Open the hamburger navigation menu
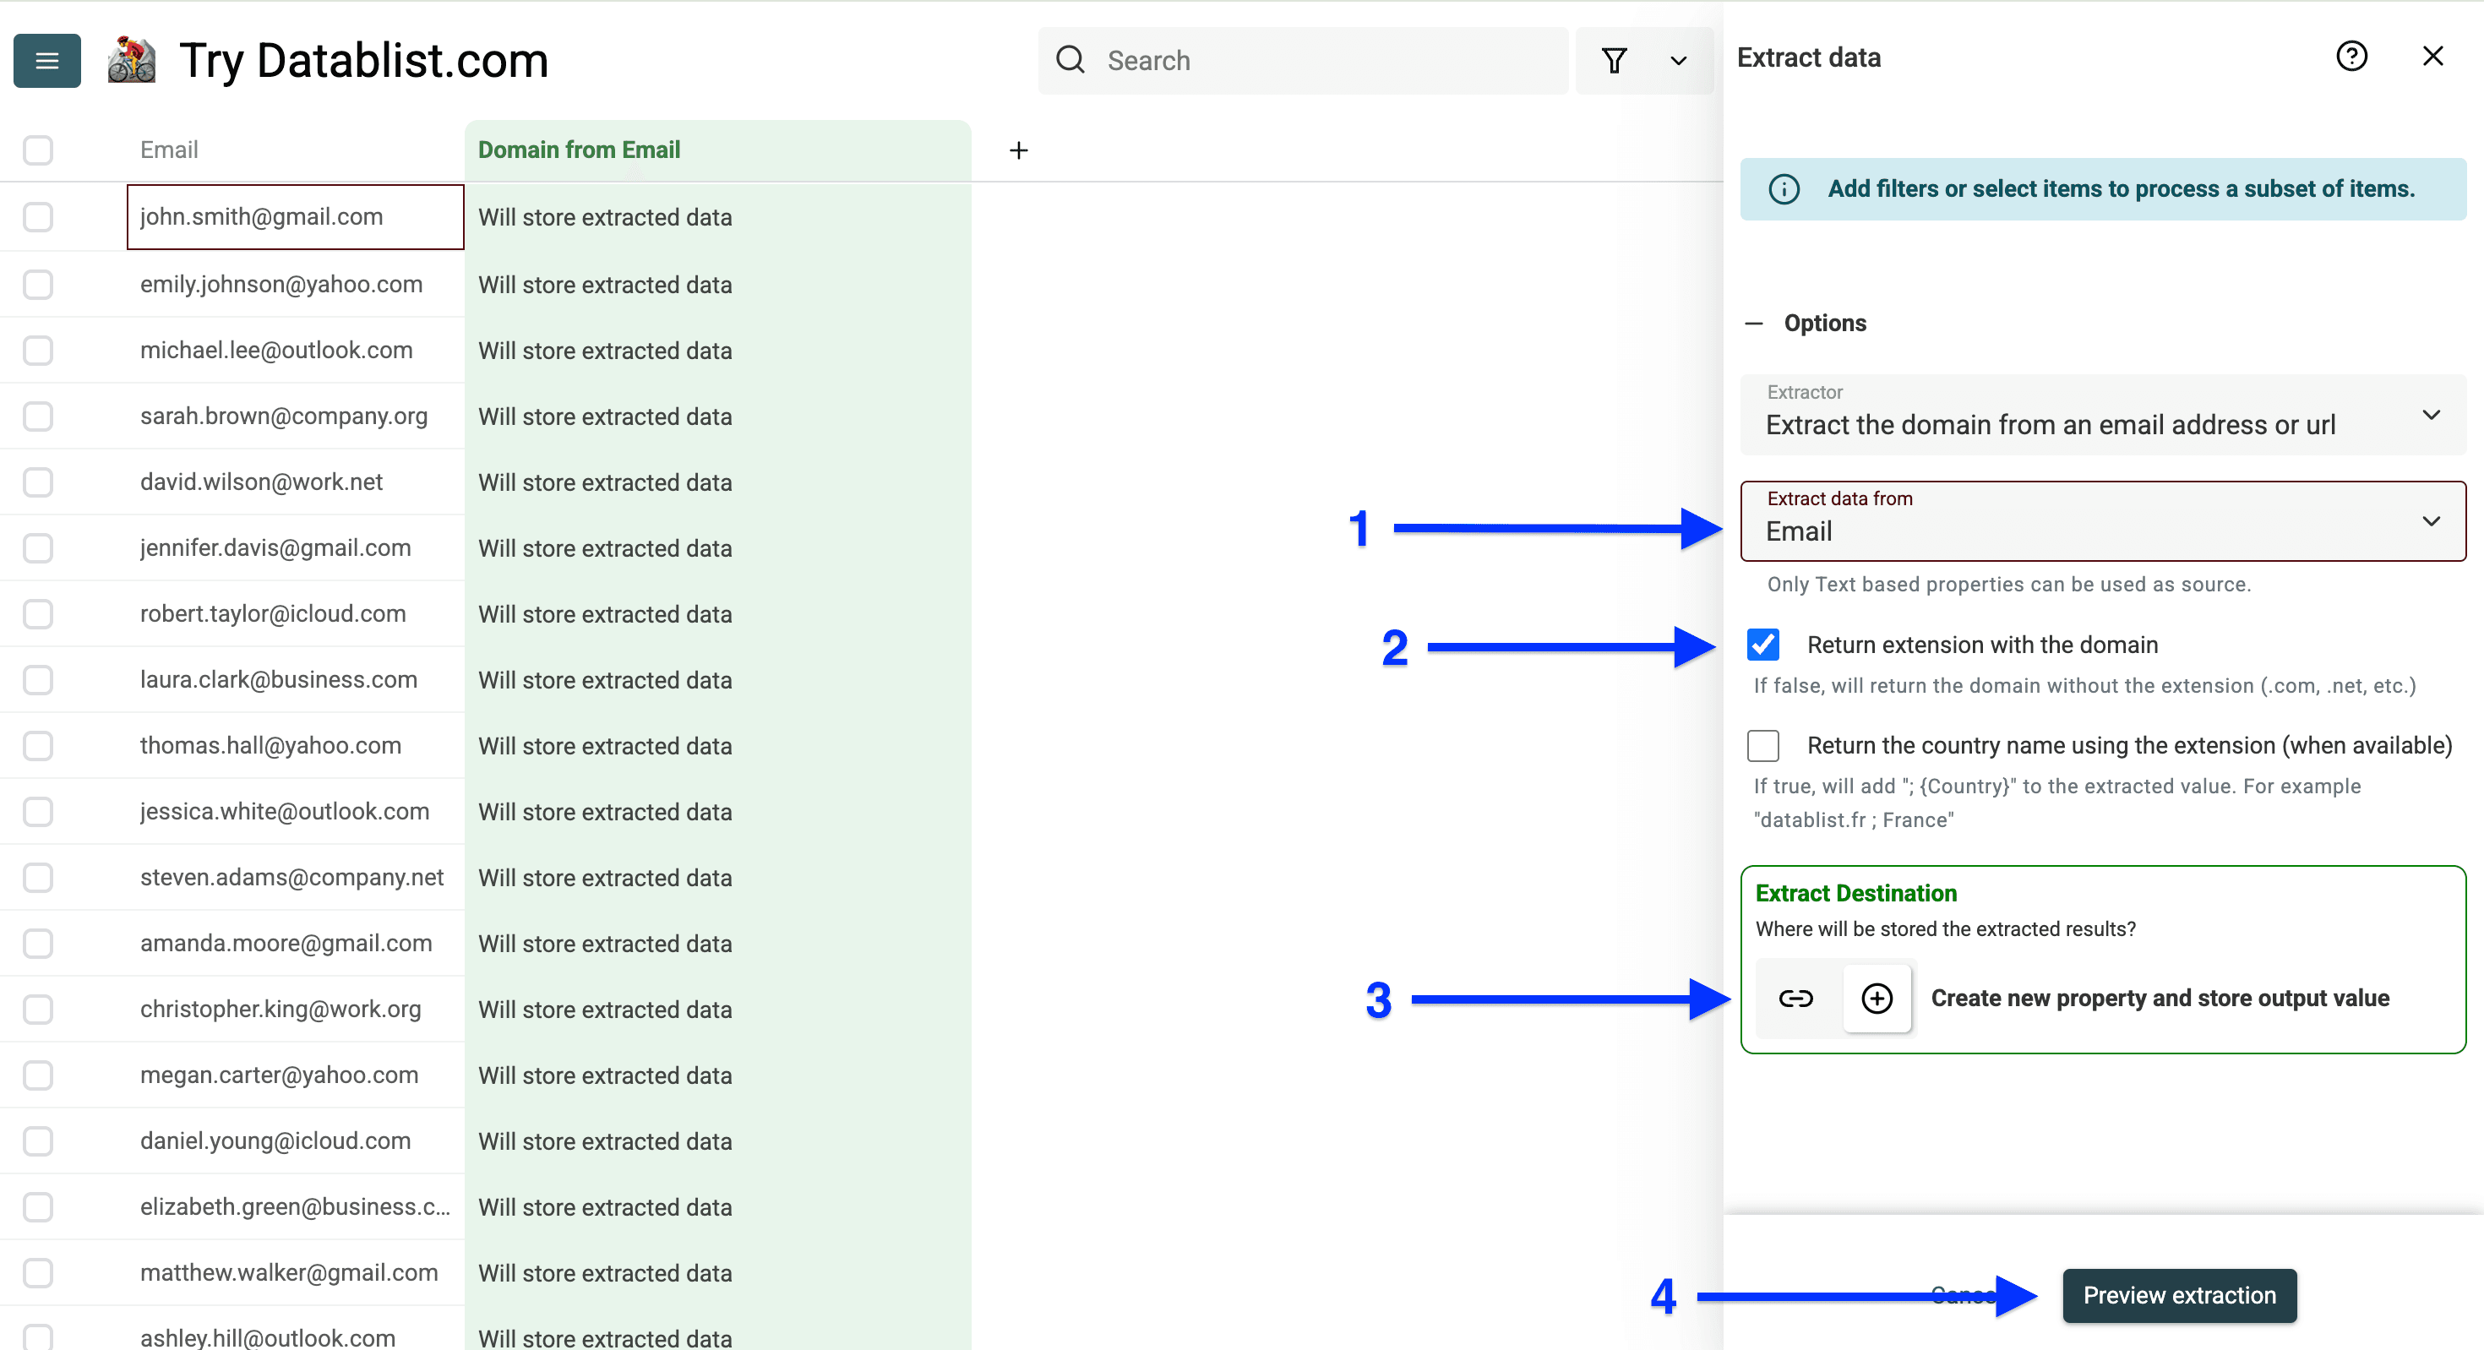This screenshot has height=1350, width=2484. pyautogui.click(x=46, y=60)
